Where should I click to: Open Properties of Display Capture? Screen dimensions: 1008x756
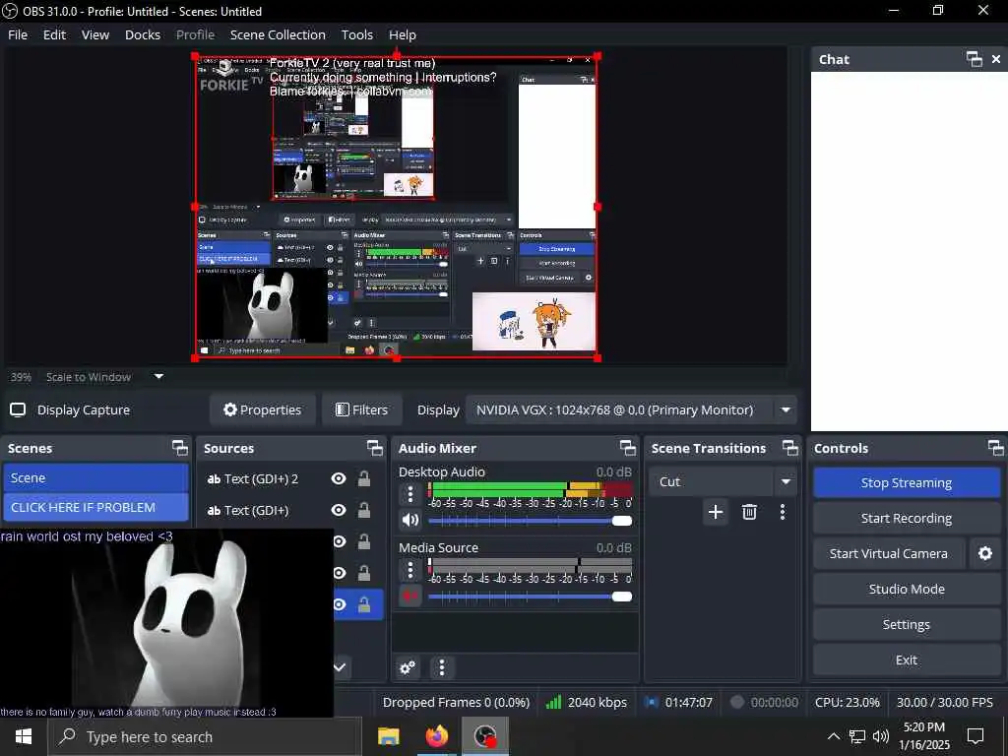click(262, 410)
